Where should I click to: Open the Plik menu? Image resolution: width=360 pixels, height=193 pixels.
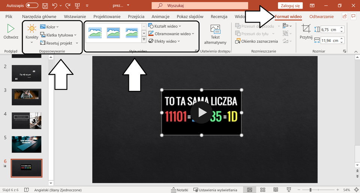click(9, 17)
